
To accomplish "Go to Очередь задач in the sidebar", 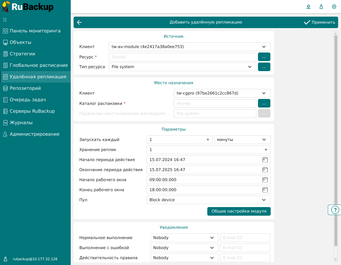I will 28,100.
